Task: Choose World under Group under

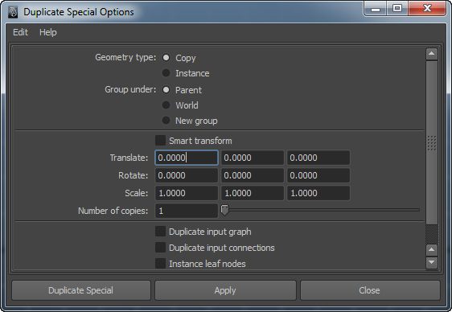Action: tap(166, 105)
